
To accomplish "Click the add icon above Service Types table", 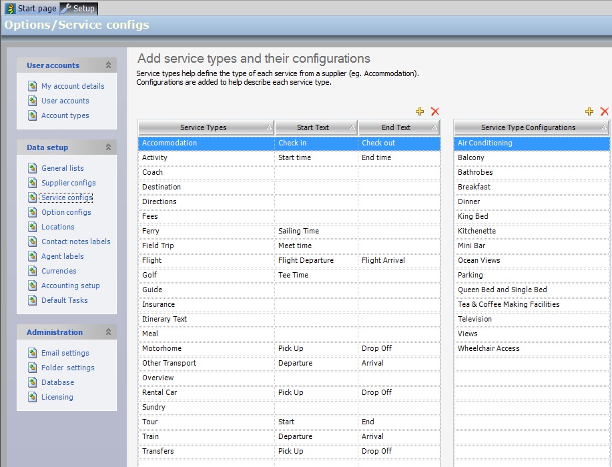I will 420,112.
